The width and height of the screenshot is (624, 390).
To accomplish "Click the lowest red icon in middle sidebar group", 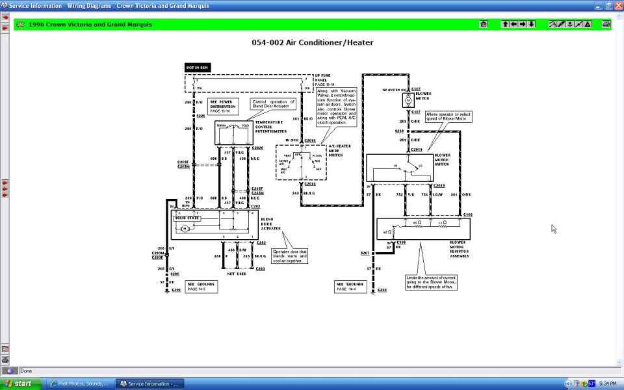I will point(5,195).
